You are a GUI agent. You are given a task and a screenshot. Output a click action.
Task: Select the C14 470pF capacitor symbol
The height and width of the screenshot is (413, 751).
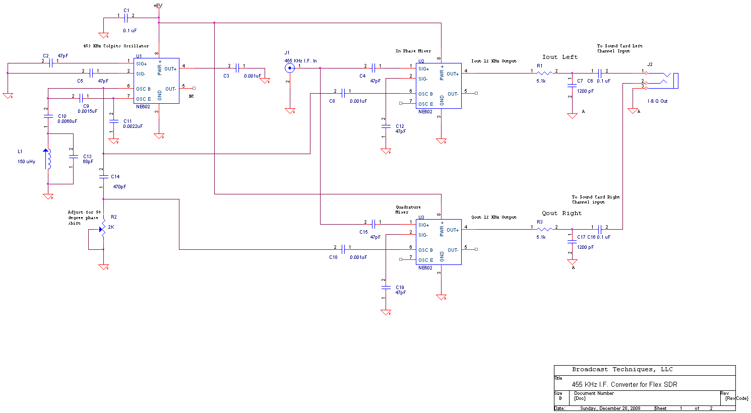pyautogui.click(x=103, y=176)
